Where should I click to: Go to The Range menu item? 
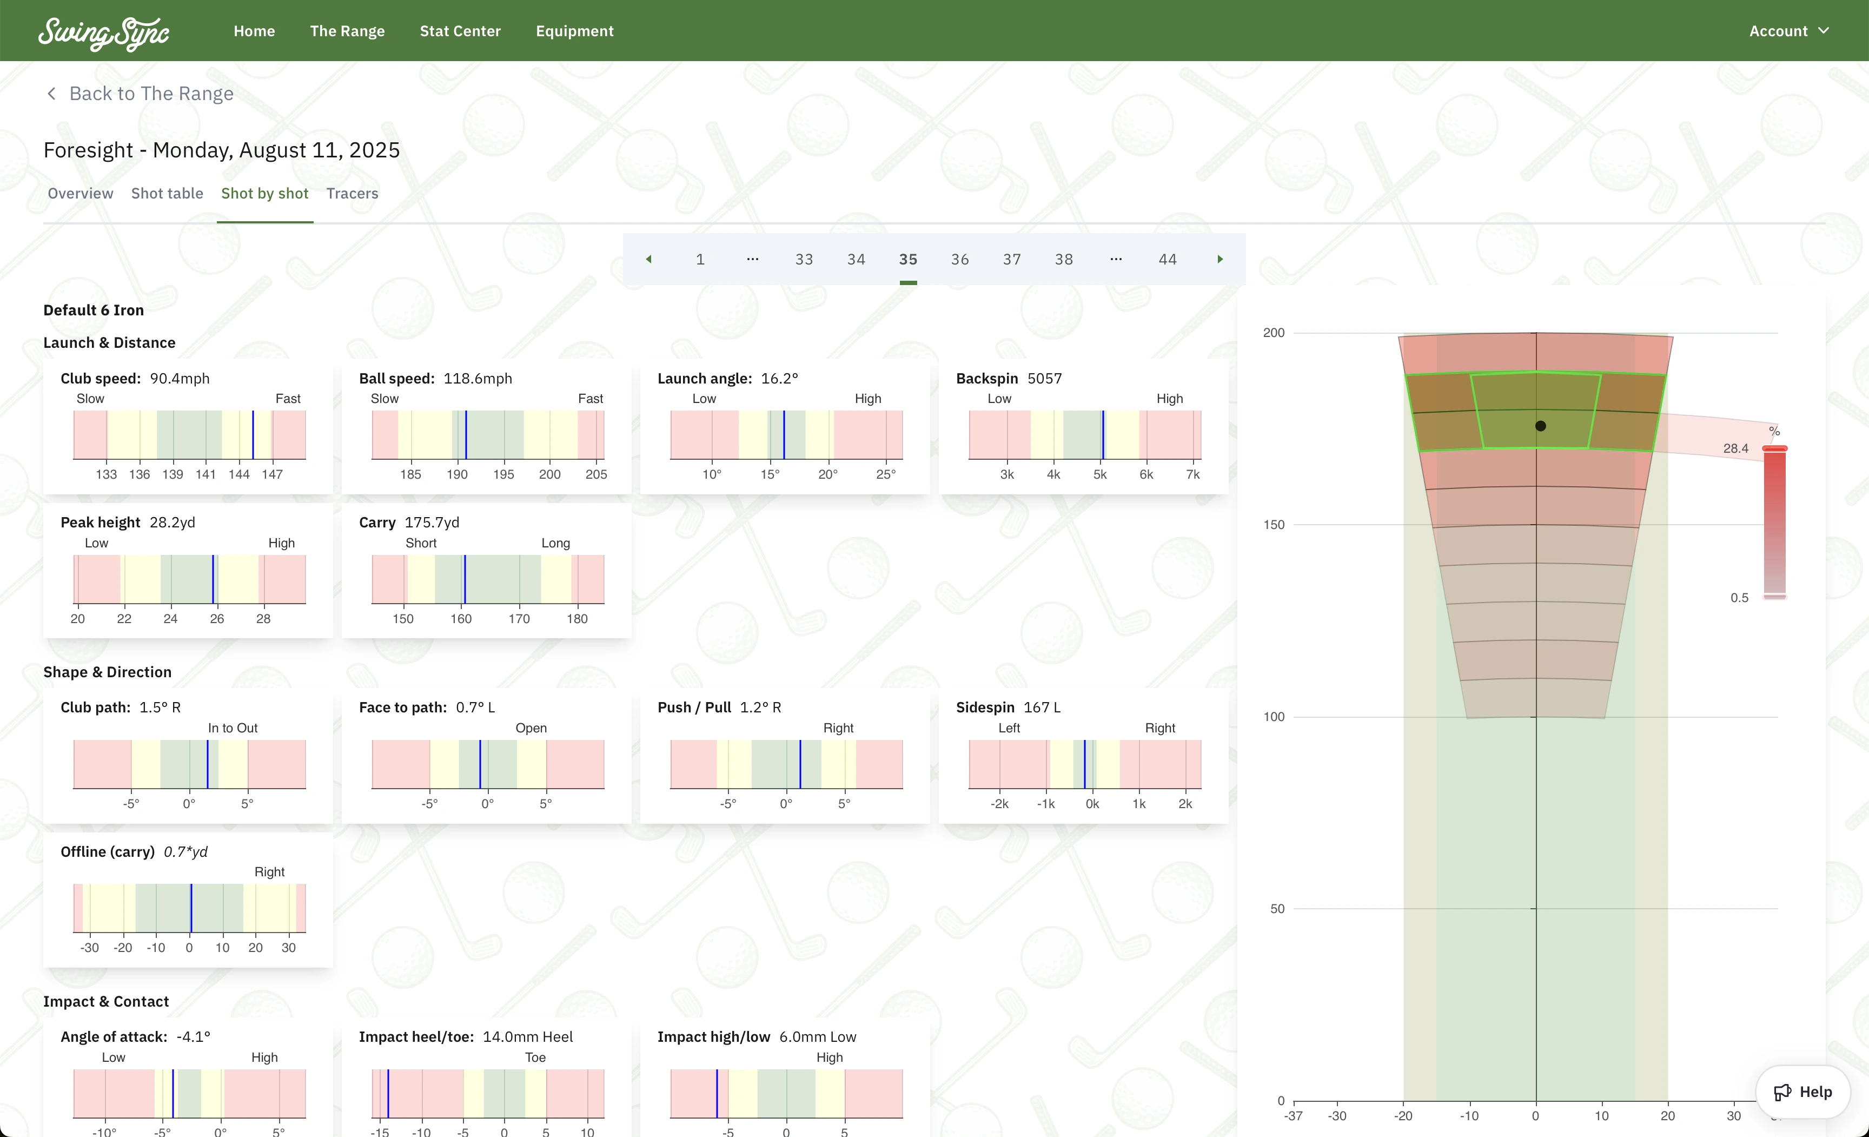click(347, 31)
